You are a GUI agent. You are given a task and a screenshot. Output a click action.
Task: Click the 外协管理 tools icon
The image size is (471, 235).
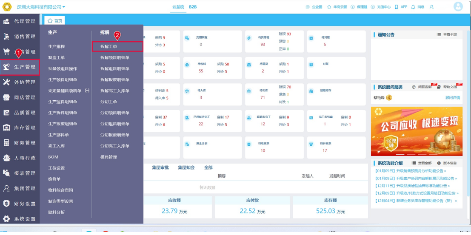pos(6,82)
